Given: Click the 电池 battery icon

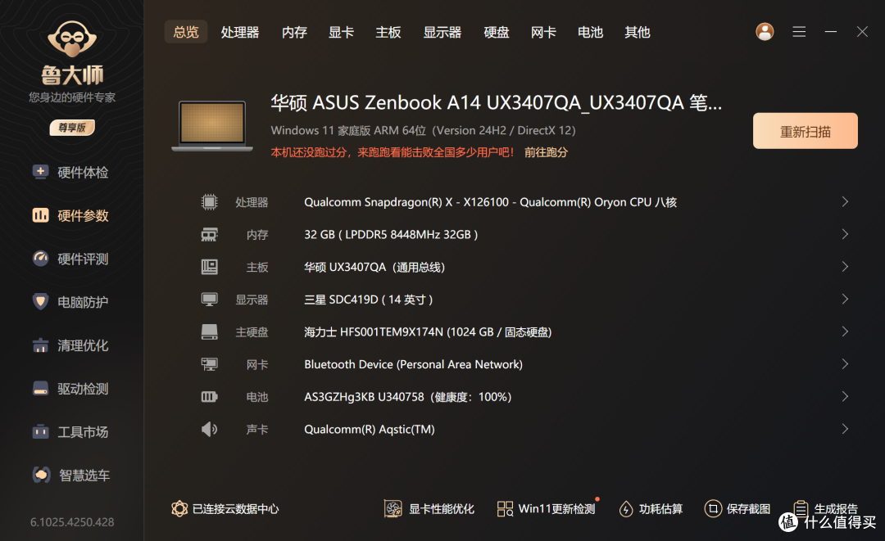Looking at the screenshot, I should coord(210,397).
